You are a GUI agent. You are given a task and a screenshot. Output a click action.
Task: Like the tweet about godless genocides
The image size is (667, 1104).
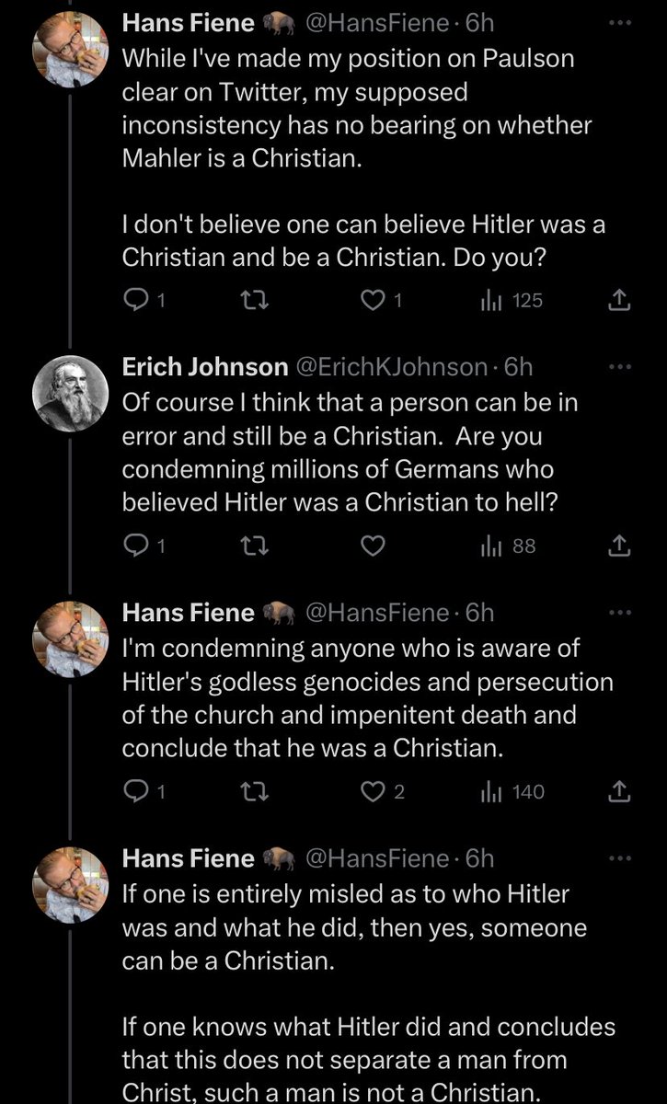[372, 792]
